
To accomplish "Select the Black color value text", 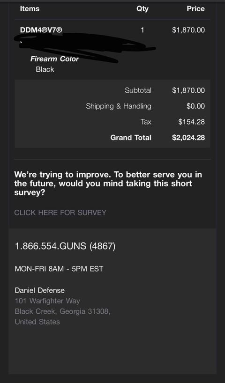I will click(45, 69).
